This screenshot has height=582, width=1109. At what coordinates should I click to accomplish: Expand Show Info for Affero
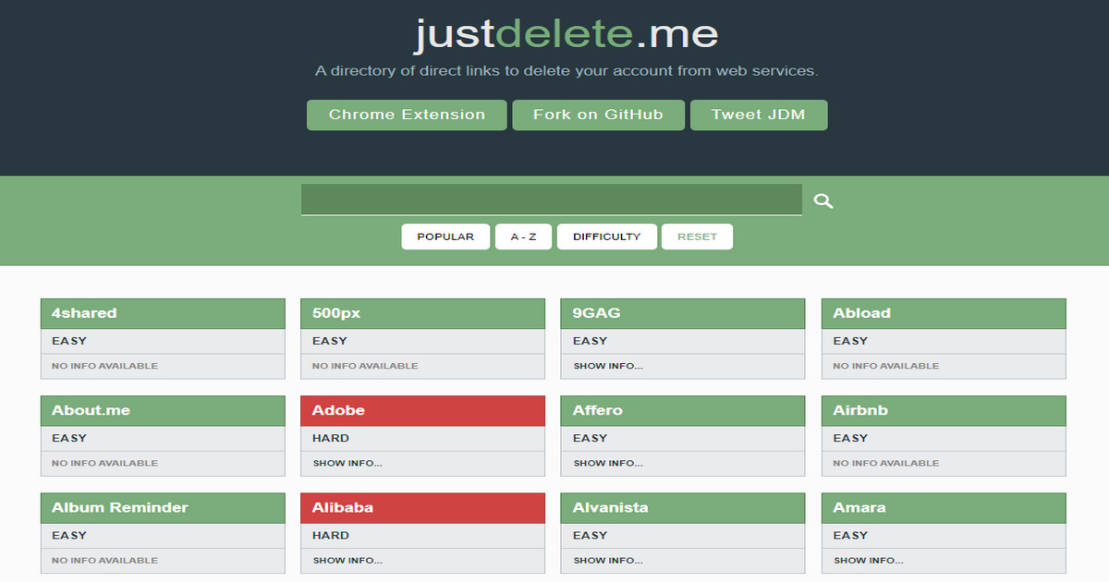point(607,463)
